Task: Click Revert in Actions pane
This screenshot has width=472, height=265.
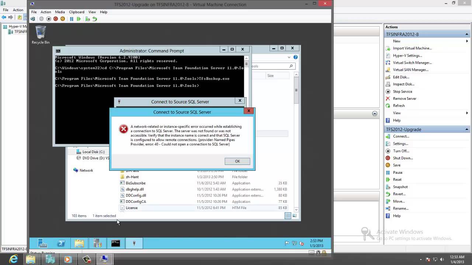Action: click(x=399, y=194)
